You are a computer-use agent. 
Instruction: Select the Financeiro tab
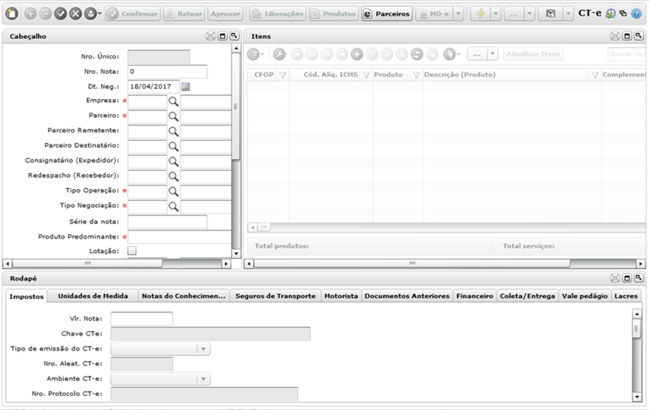(475, 296)
